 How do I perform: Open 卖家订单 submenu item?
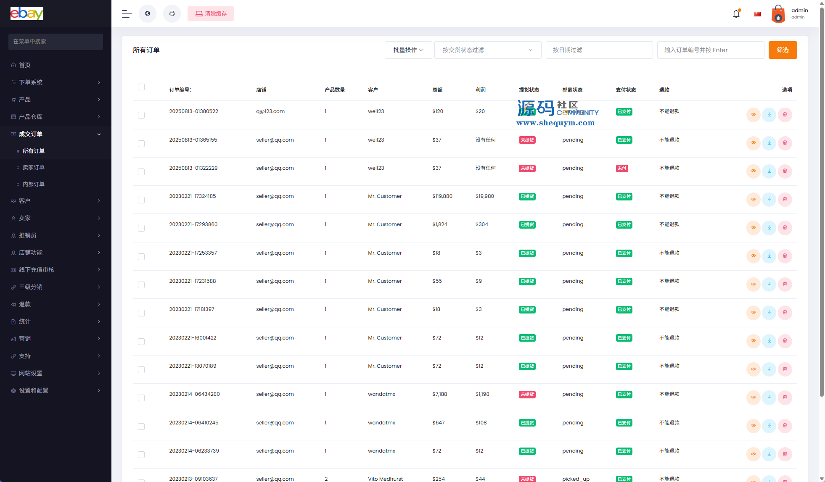(34, 167)
